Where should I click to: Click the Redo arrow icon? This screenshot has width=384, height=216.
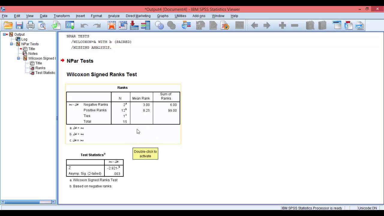pyautogui.click(x=97, y=26)
